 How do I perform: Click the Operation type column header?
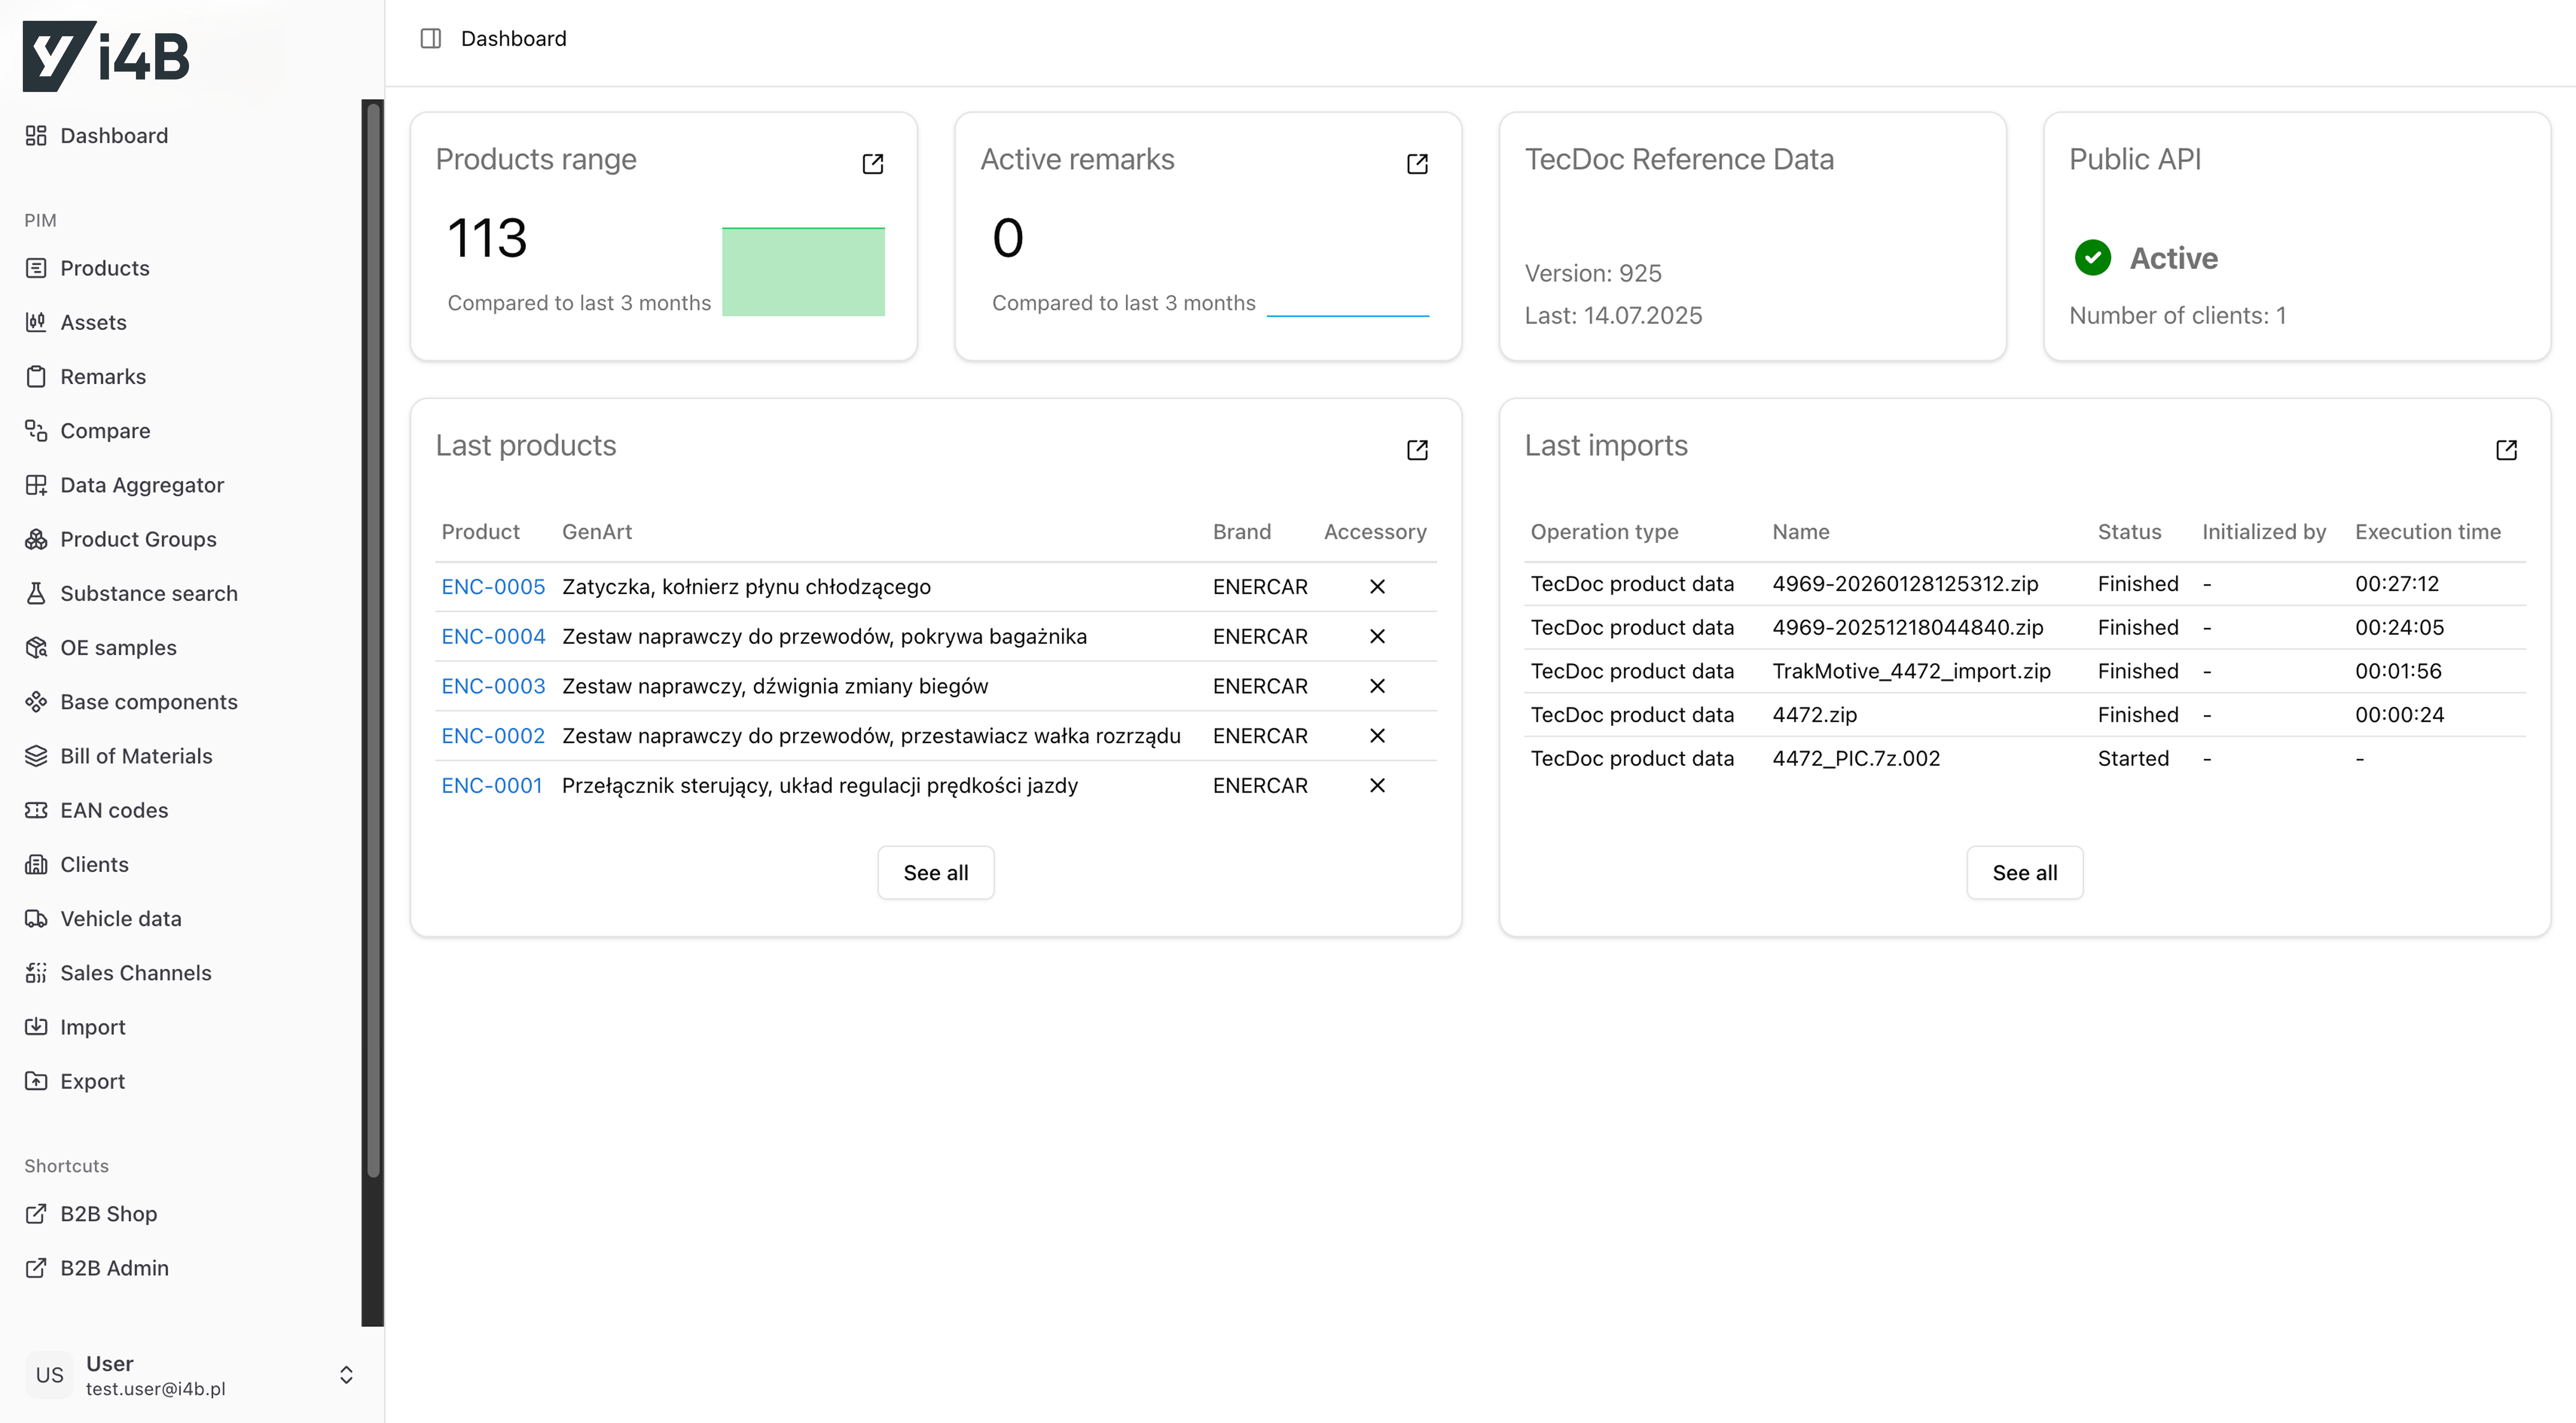(1604, 532)
